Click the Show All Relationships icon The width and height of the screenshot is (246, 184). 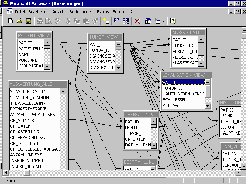126,21
